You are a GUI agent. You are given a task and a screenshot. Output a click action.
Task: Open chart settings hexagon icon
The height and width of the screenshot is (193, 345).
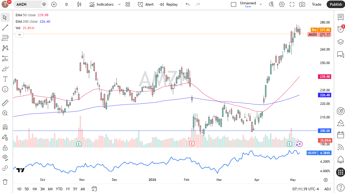coord(282,4)
